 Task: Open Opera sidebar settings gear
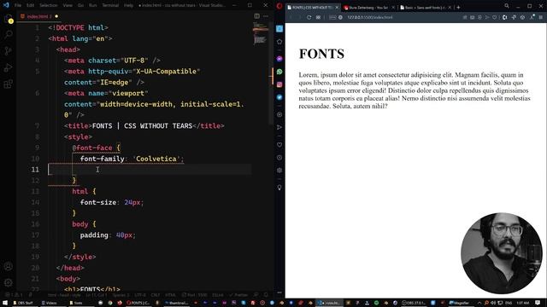tap(279, 171)
